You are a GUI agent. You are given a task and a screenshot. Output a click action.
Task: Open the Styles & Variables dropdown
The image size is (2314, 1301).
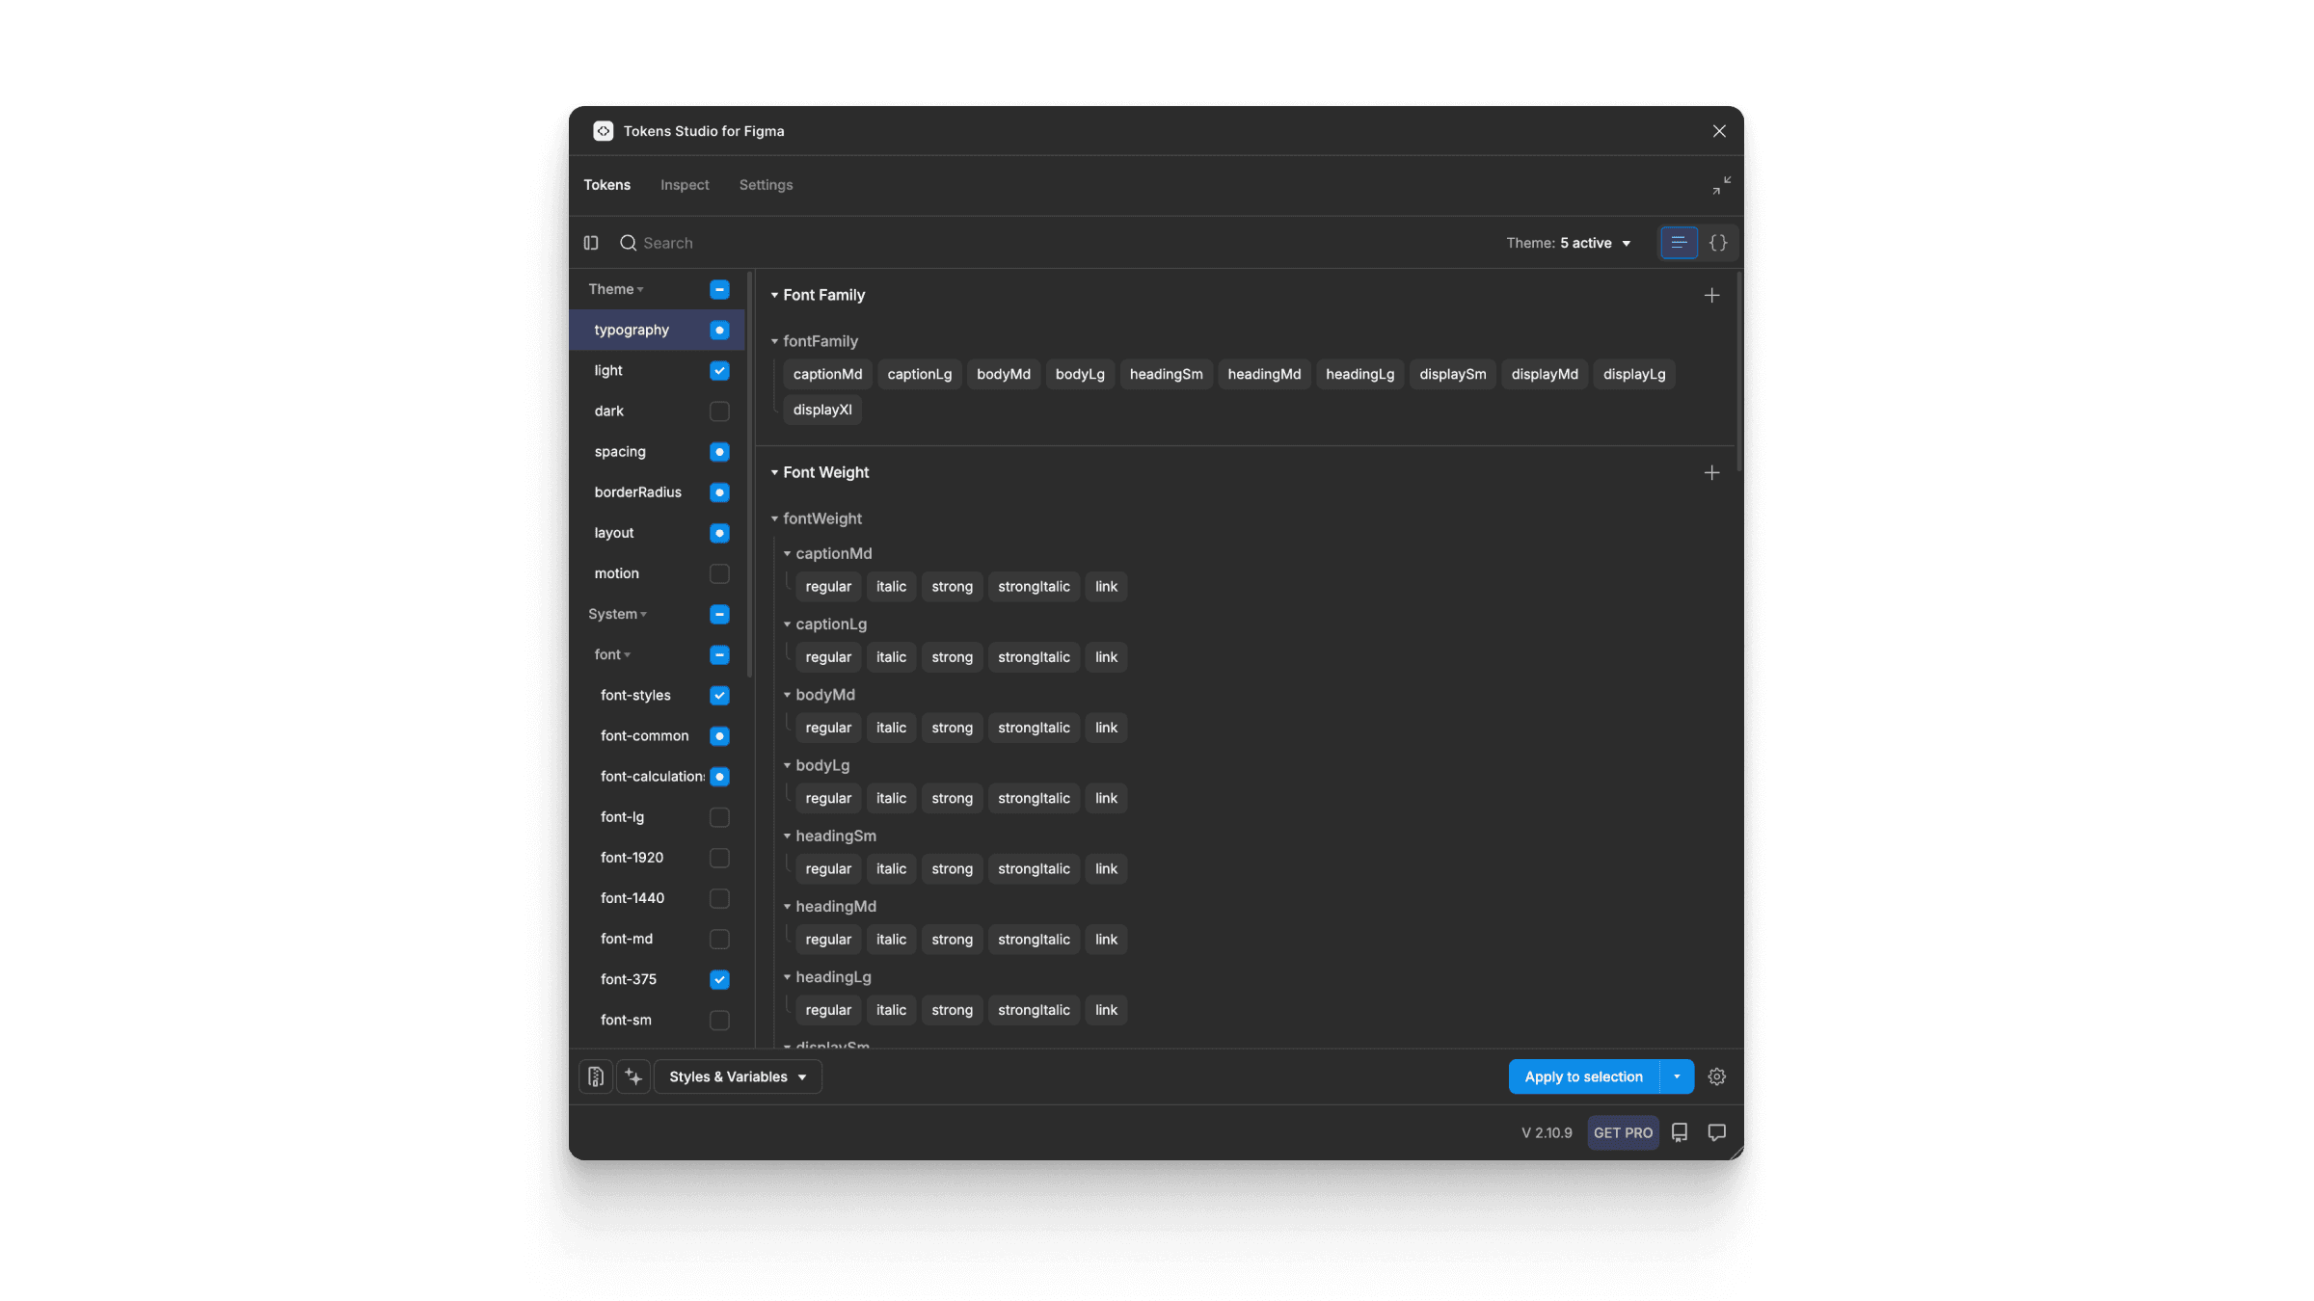coord(738,1076)
